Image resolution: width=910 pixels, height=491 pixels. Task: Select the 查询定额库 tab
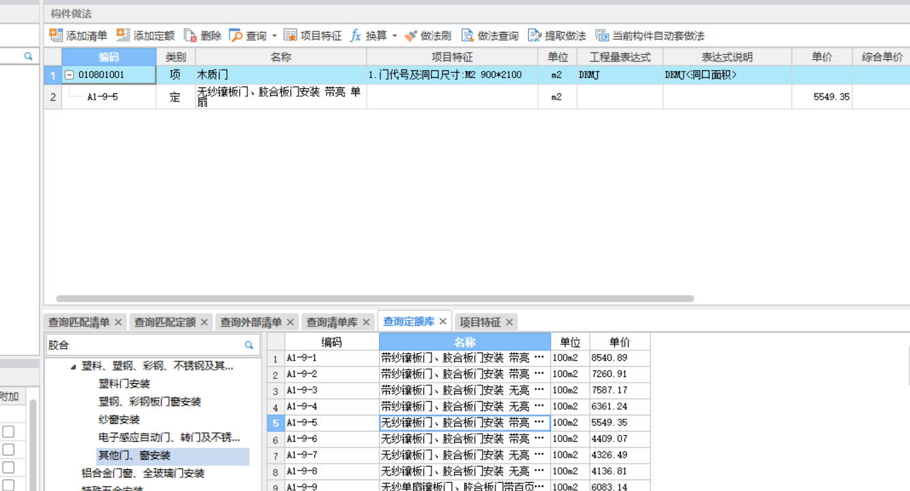tap(409, 321)
